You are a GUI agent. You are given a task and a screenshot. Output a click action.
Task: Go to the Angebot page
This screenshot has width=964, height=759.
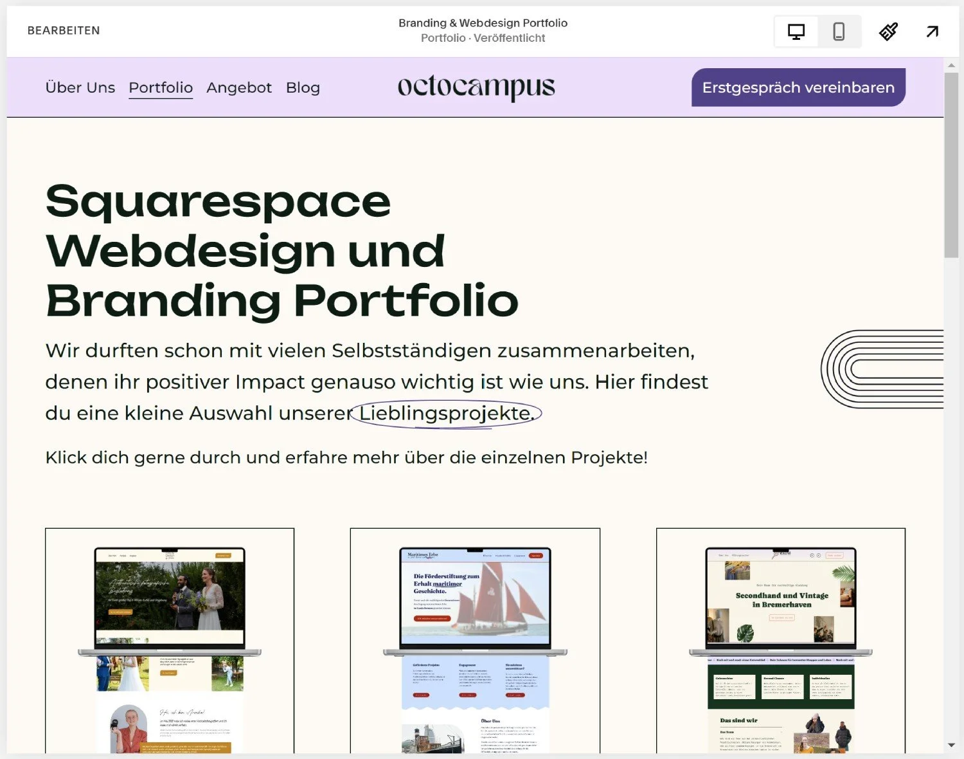[239, 87]
